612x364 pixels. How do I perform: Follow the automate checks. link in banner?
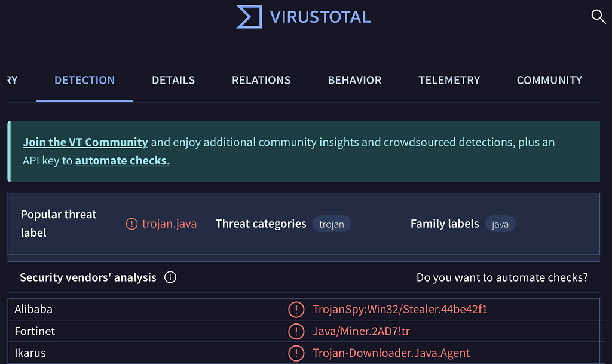click(x=123, y=160)
